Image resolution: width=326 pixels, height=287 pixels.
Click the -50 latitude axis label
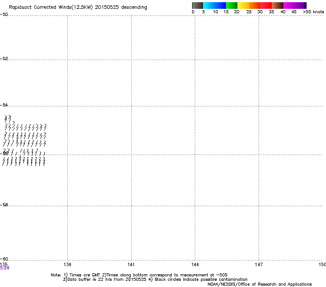4,15
